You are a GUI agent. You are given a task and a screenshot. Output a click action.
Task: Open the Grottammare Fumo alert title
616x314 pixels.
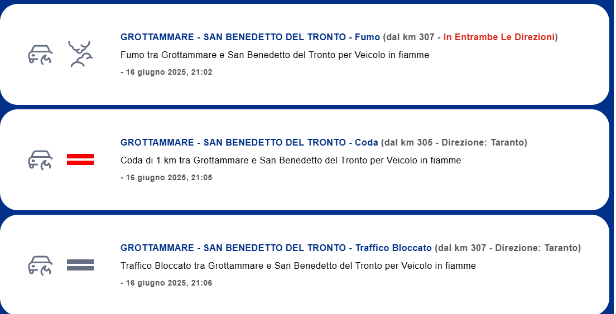tap(250, 37)
